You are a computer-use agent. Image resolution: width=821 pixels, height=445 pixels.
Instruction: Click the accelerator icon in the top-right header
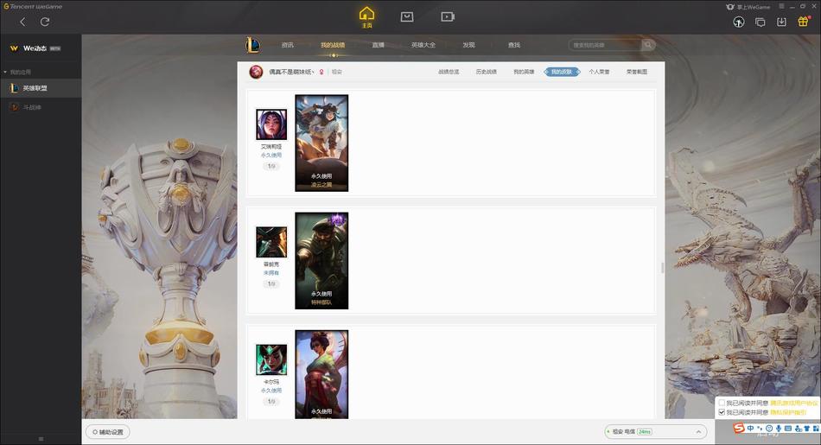(x=739, y=22)
